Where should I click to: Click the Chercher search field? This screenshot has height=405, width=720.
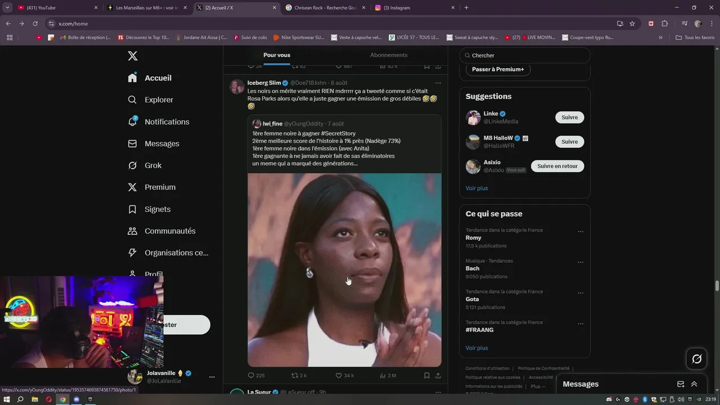point(525,55)
